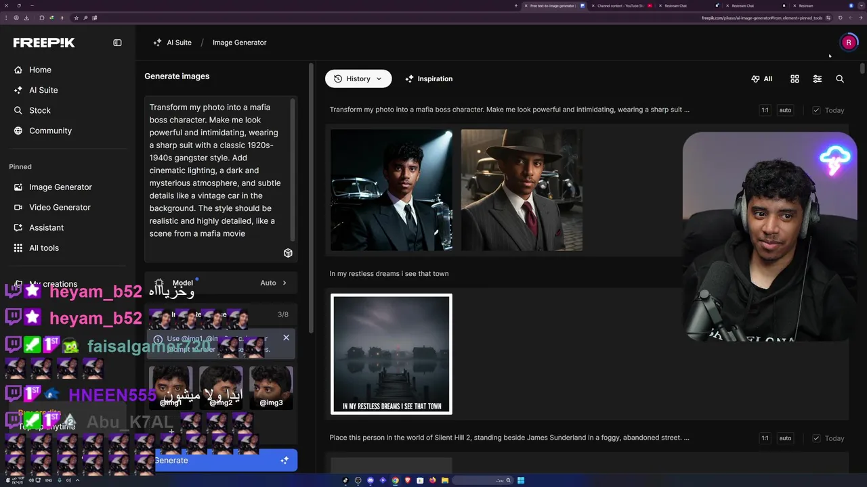Toggle checkbox for Silent Hill generation
This screenshot has width=867, height=487.
click(x=816, y=438)
